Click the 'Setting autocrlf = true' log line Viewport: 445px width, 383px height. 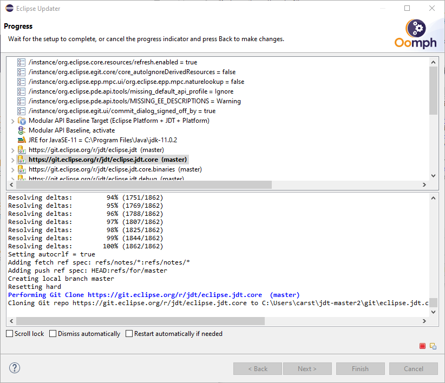[51, 255]
